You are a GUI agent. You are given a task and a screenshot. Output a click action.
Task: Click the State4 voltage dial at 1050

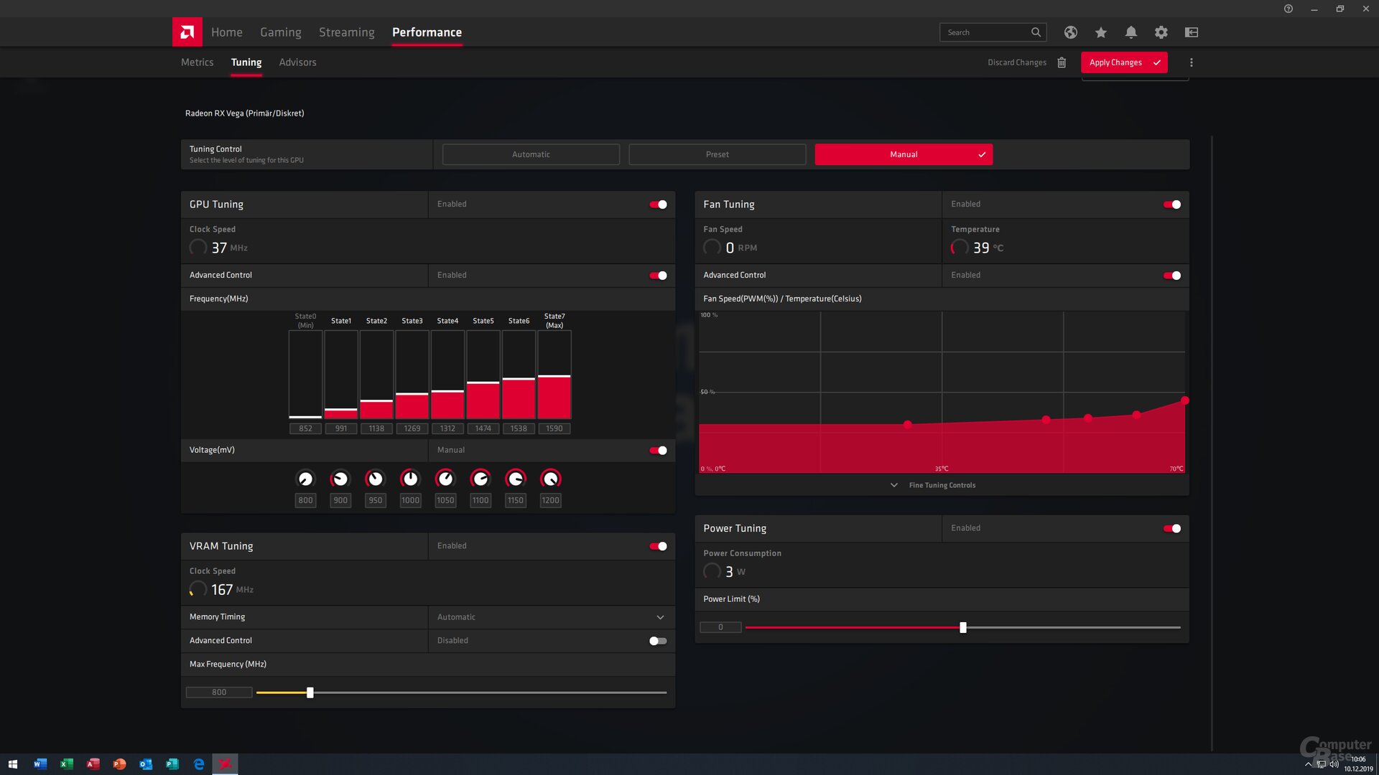coord(445,479)
